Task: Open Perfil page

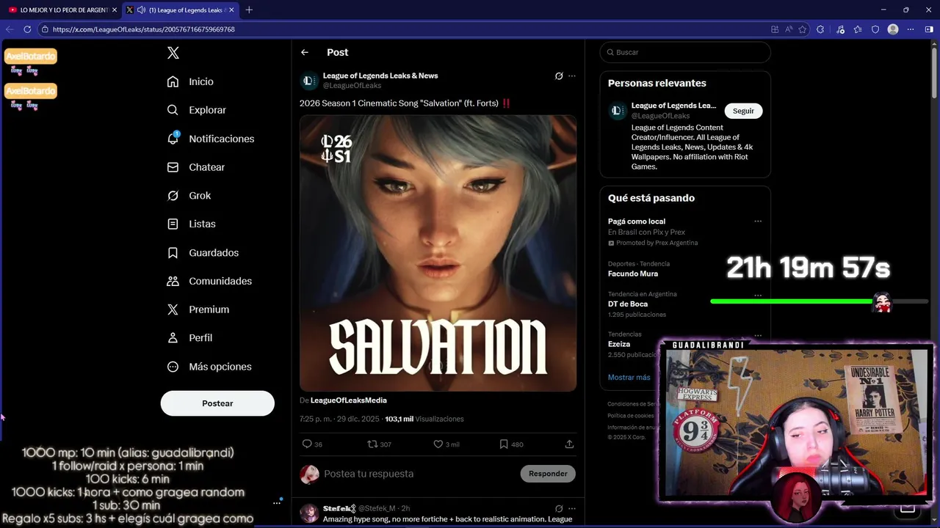Action: [189, 338]
